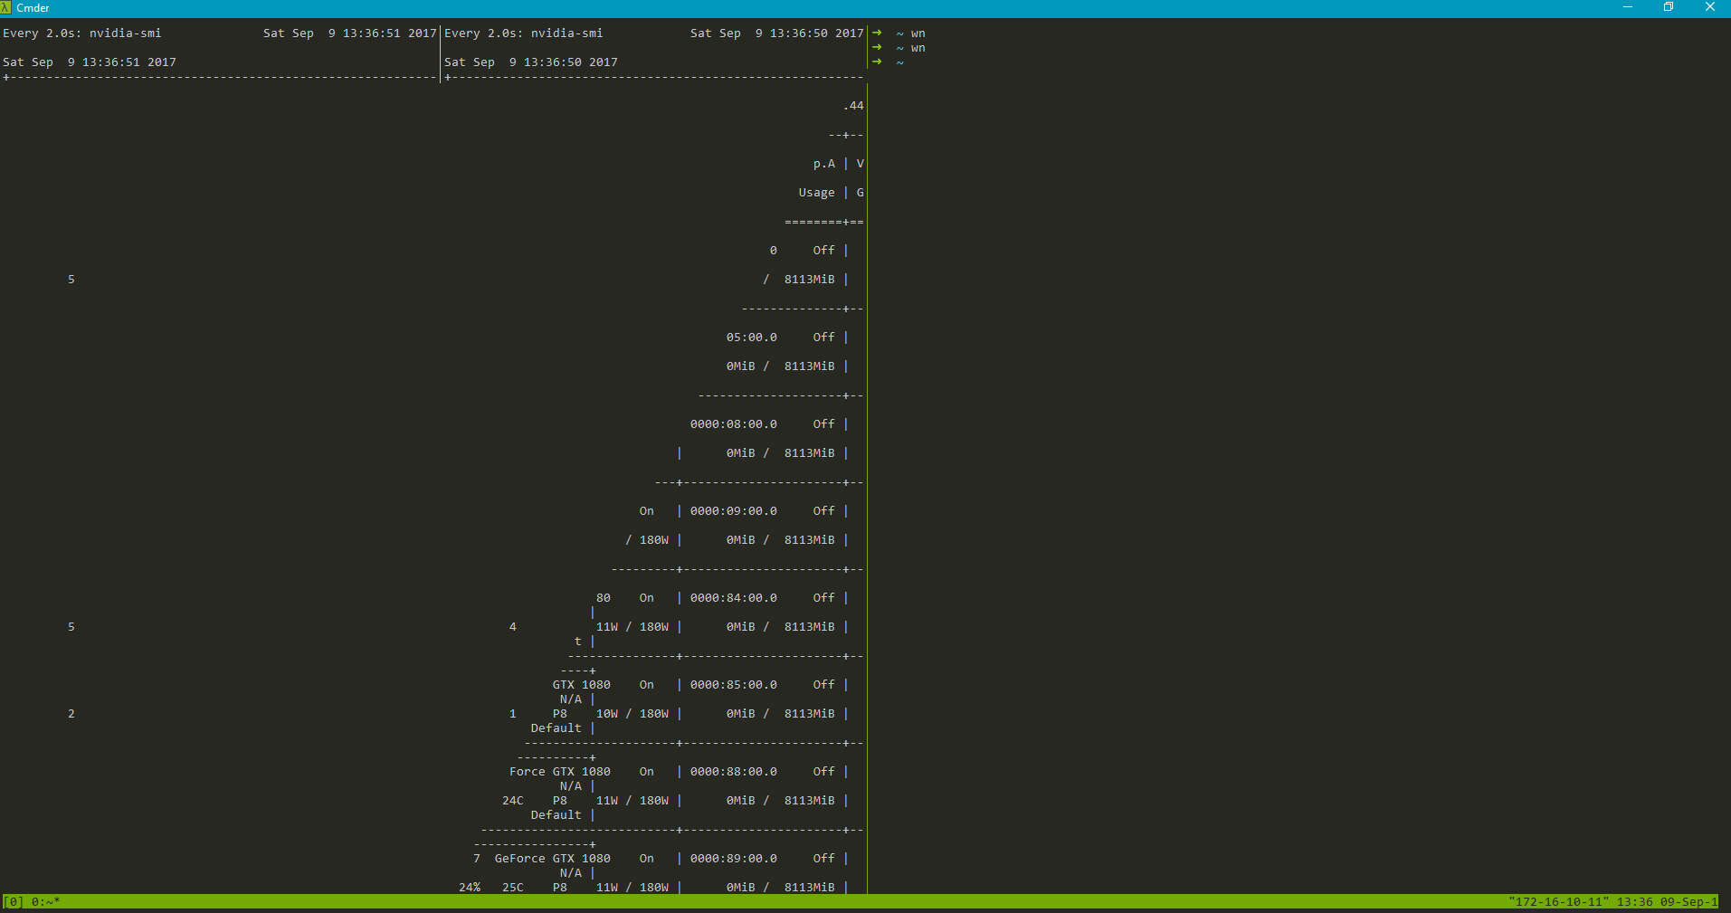Click the Cmder title text in the title bar

(x=33, y=7)
